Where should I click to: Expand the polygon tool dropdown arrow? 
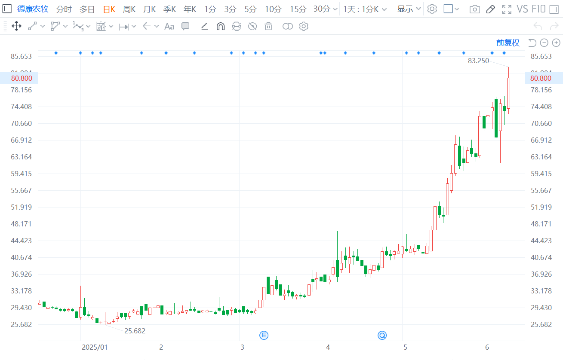65,27
